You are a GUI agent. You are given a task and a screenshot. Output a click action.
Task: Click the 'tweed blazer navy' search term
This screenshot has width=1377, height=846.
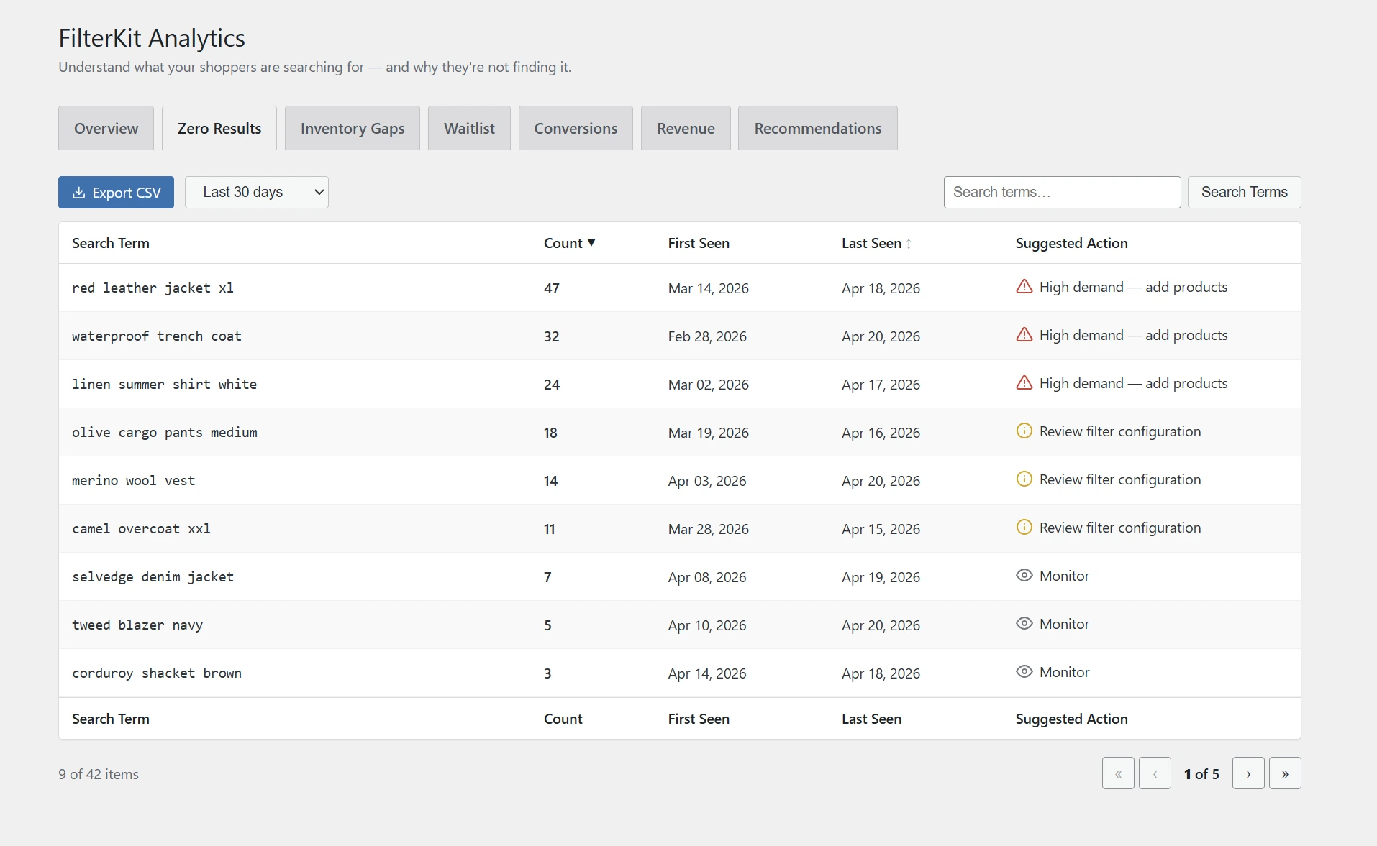pos(137,625)
